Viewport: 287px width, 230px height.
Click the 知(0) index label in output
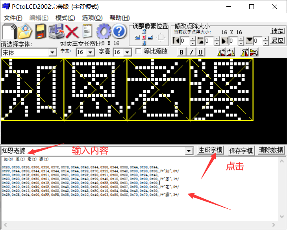(x=9, y=159)
